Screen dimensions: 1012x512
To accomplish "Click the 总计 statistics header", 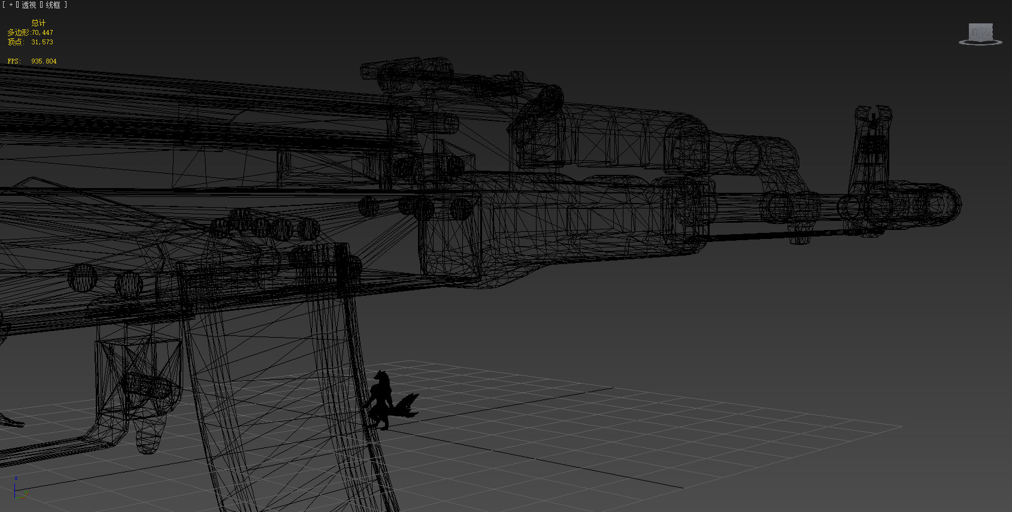I will click(38, 23).
